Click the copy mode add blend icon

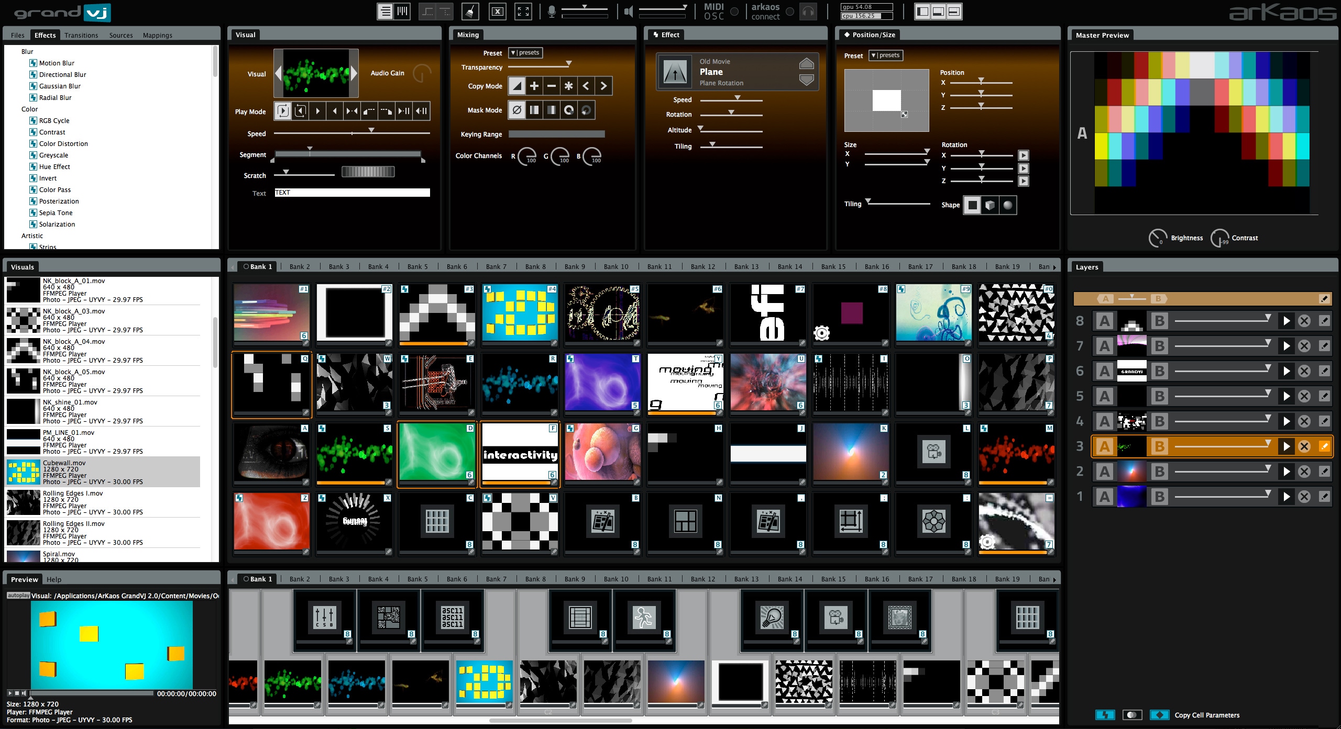pyautogui.click(x=536, y=85)
